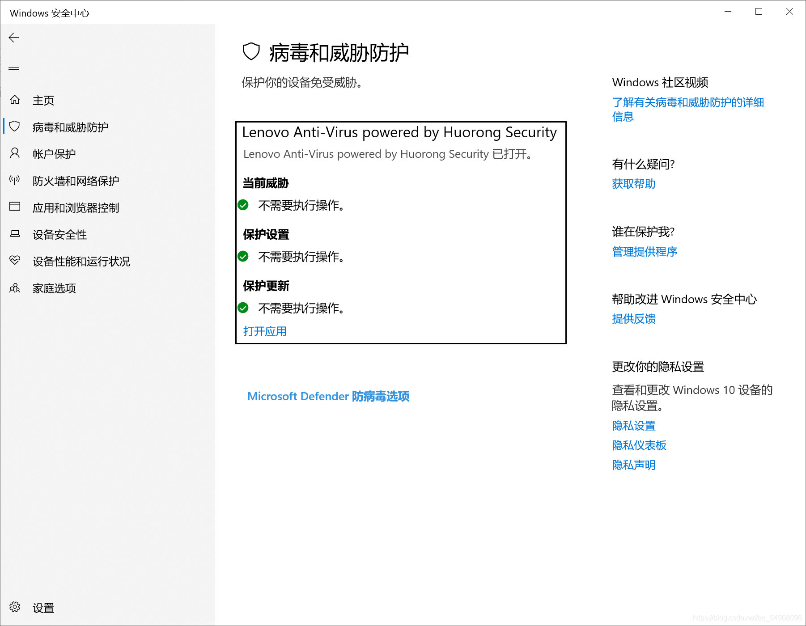The image size is (806, 626).
Task: Open 家庭选项 sidebar item
Action: [54, 288]
